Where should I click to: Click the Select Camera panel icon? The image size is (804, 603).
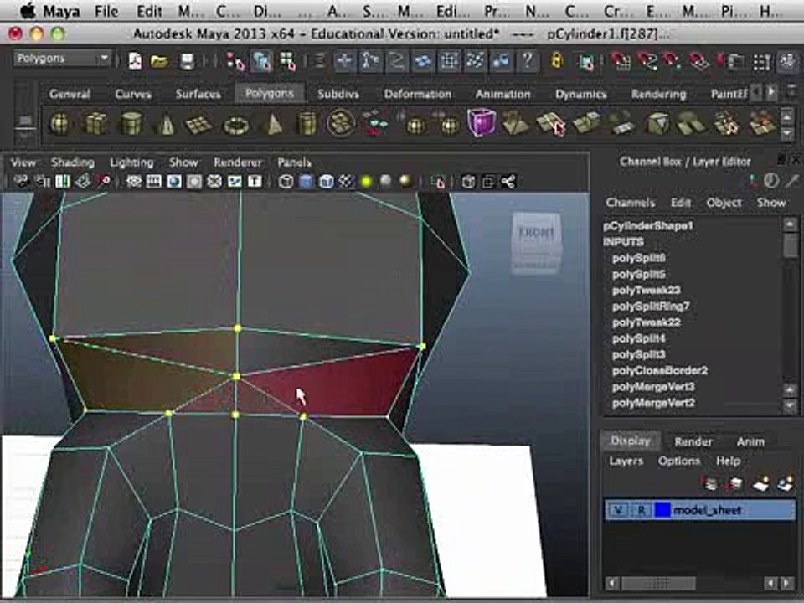tap(21, 181)
